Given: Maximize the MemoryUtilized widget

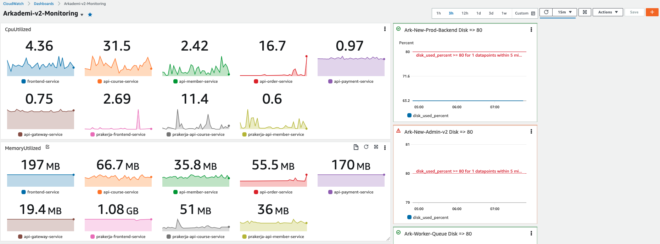Looking at the screenshot, I should point(376,147).
